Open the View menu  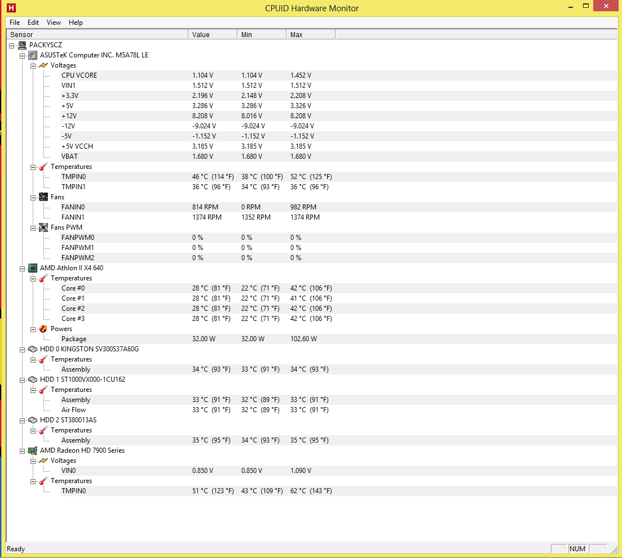54,23
